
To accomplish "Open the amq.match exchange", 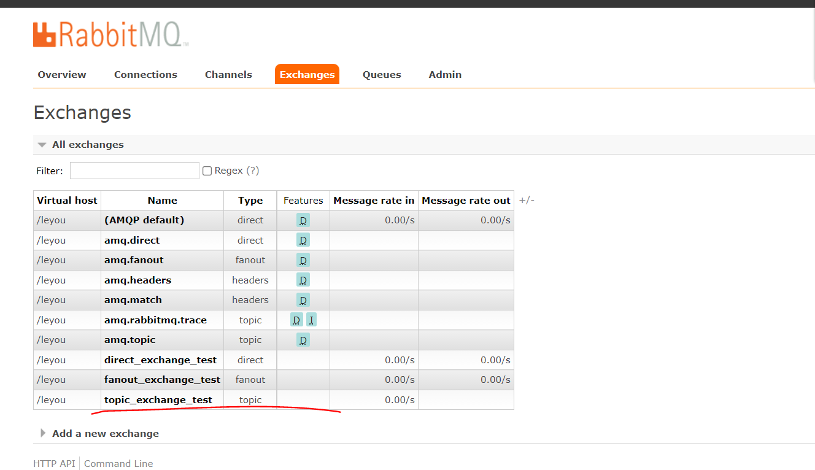I will coord(133,300).
